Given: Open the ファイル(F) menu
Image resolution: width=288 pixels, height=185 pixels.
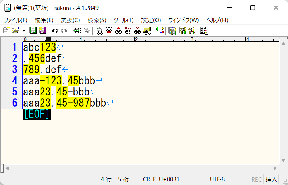Looking at the screenshot, I should (x=15, y=20).
